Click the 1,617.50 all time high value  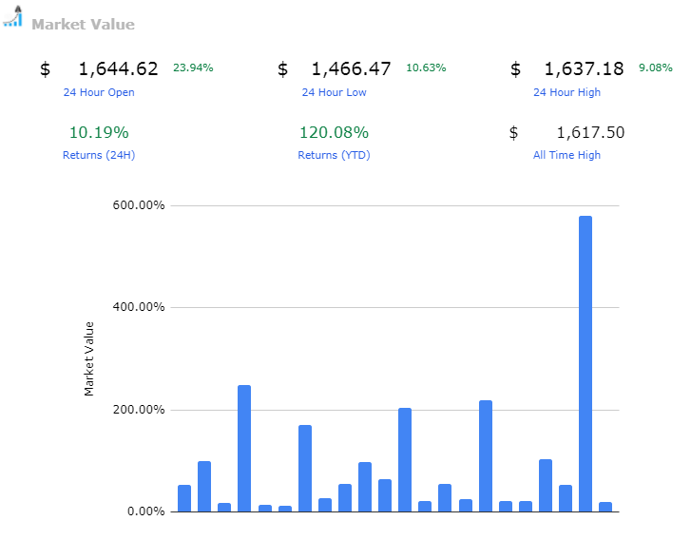[590, 132]
